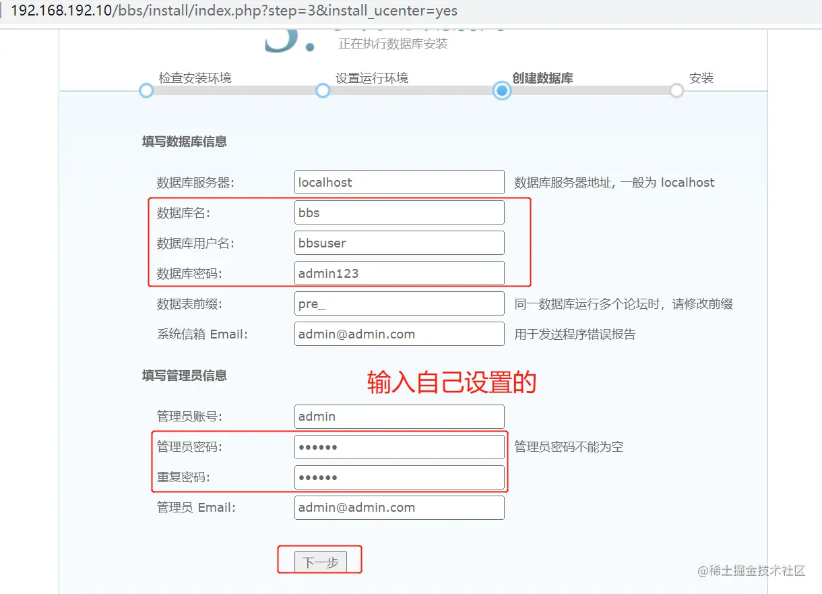Click the hint 管理员密码不能为空
The height and width of the screenshot is (594, 822).
click(569, 447)
